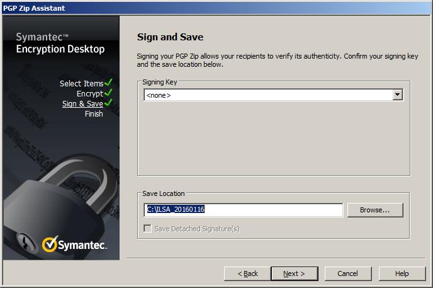This screenshot has width=433, height=288.
Task: Click the green checkmark beside Sign & Save
Action: 108,103
